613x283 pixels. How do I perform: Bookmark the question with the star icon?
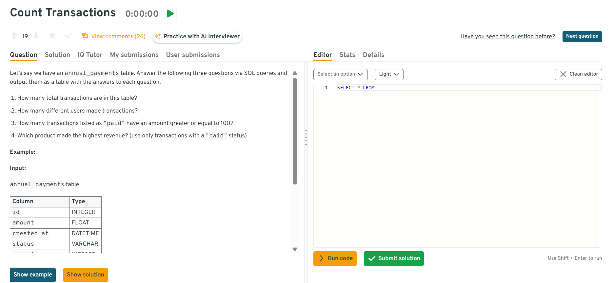(52, 36)
